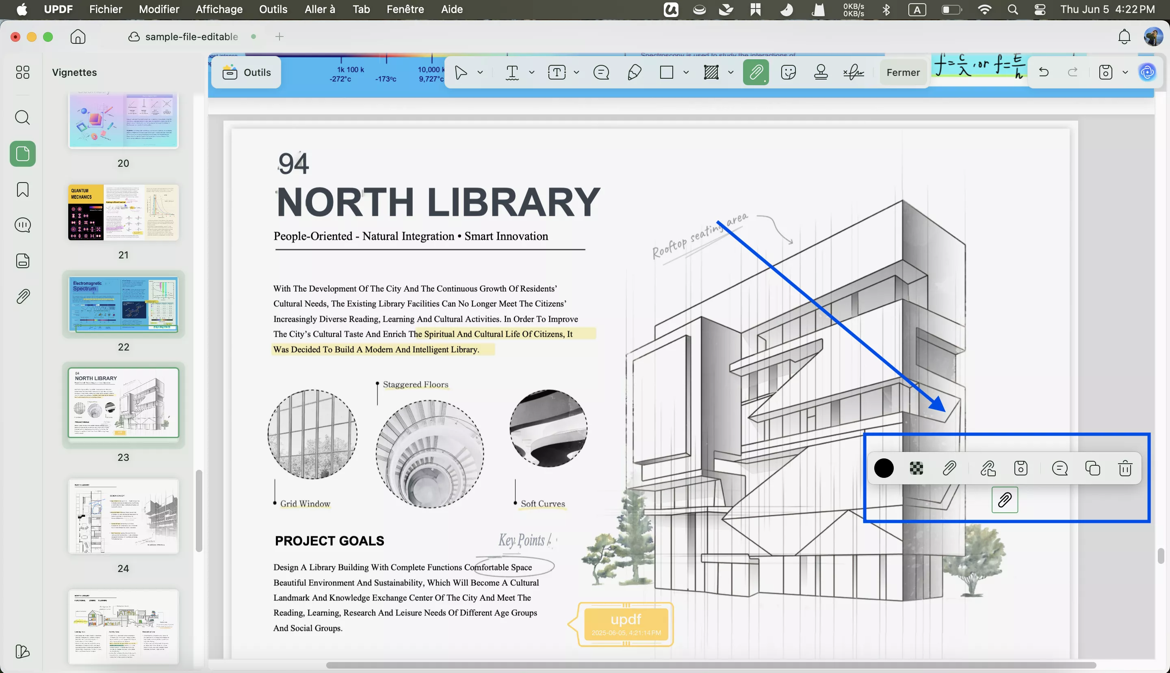Screen dimensions: 1170x673
Task: Select the hatched area highlight tool
Action: point(711,73)
